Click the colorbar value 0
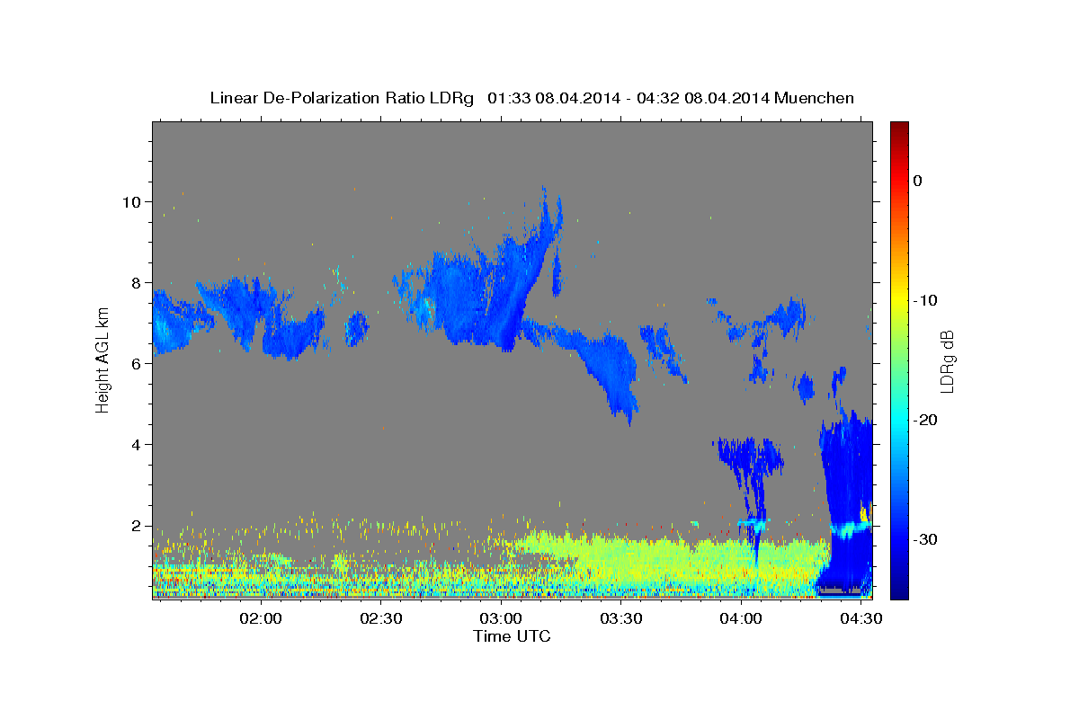1079x719 pixels. point(917,181)
